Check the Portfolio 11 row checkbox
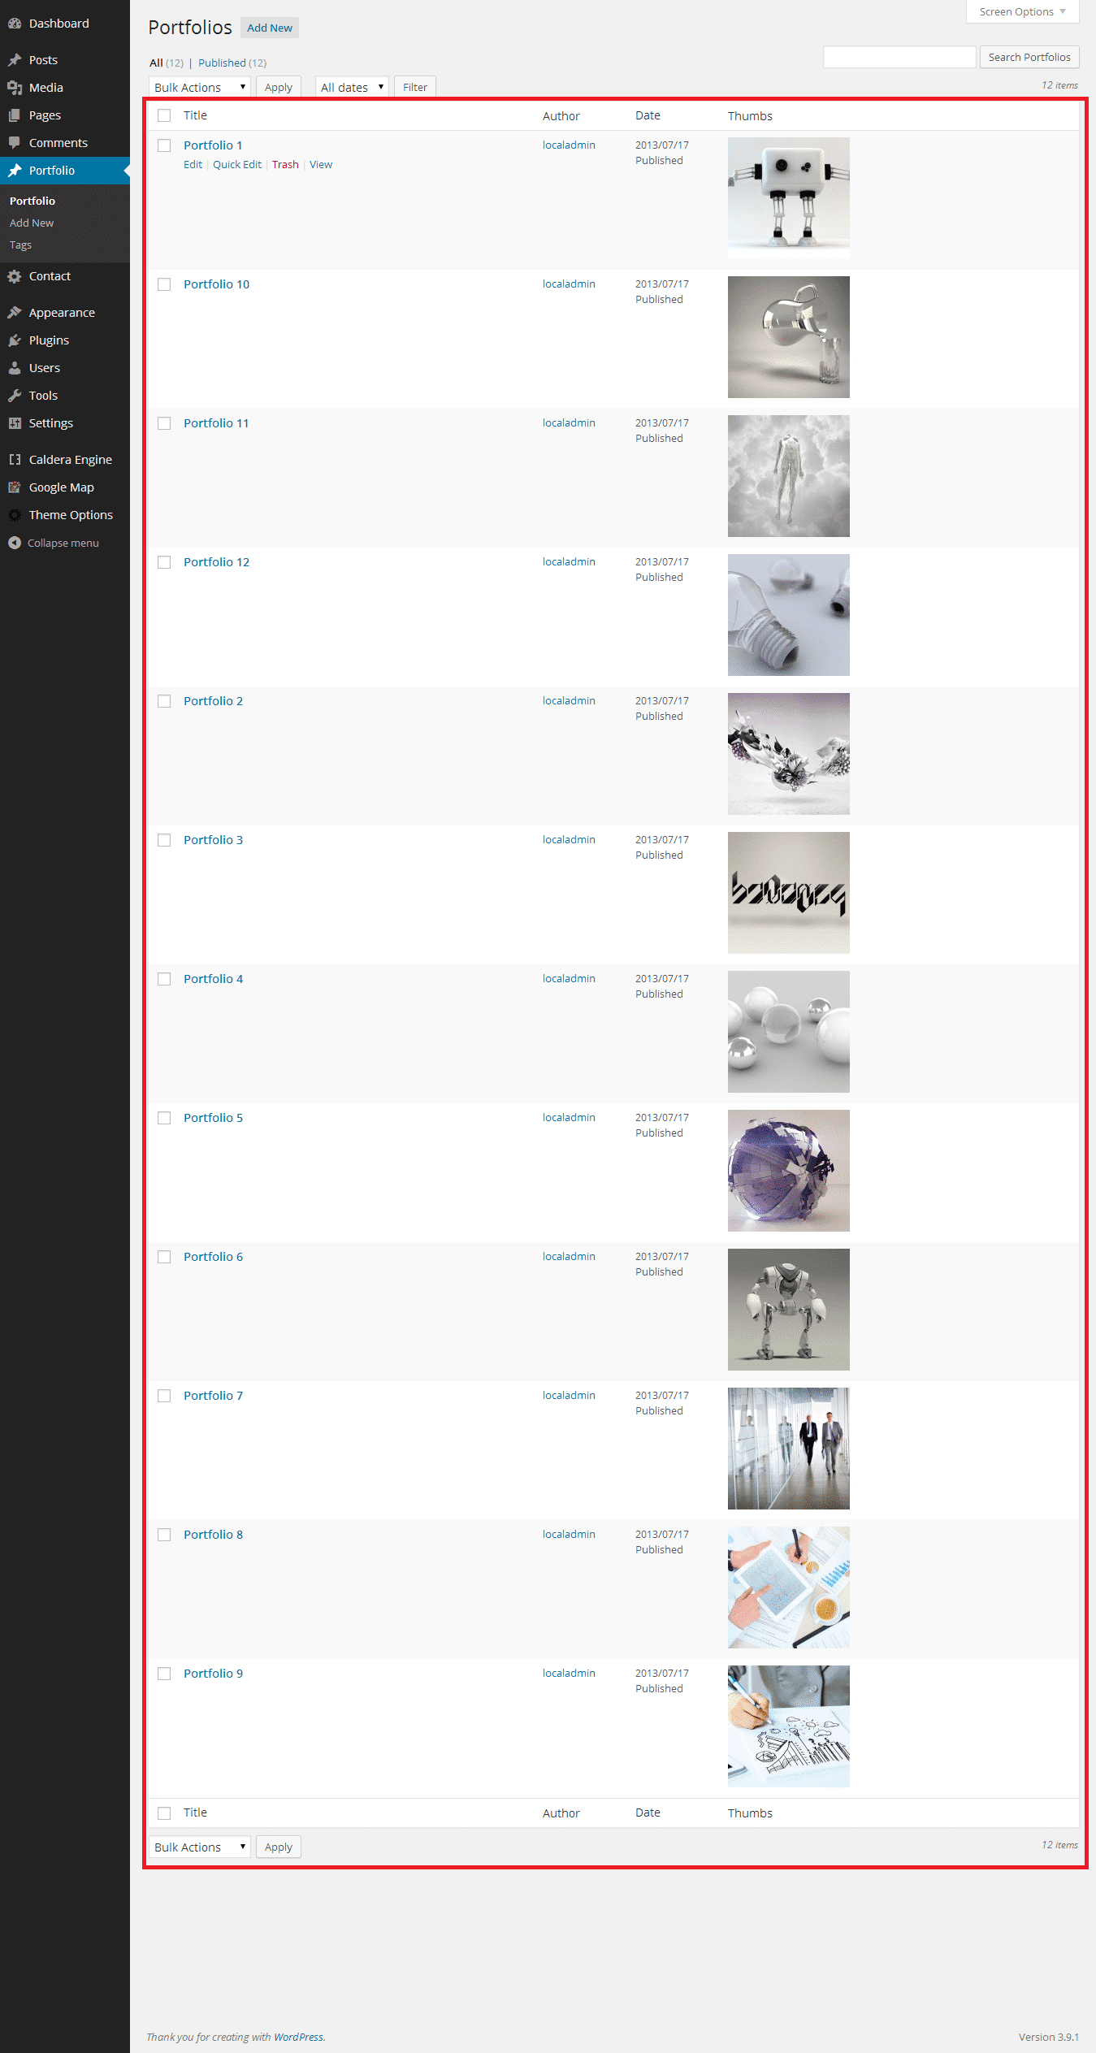 coord(164,423)
